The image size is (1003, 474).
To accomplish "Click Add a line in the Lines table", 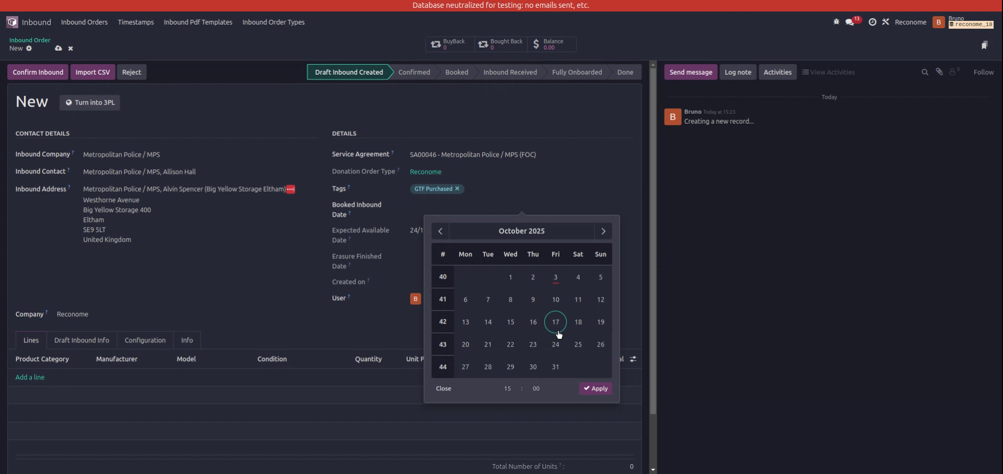I will pyautogui.click(x=30, y=377).
